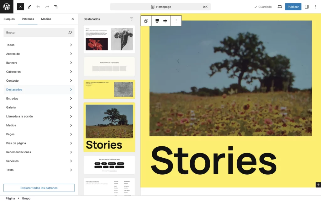Open the document overview list icon
Viewport: 321px width, 201px height.
tap(56, 7)
